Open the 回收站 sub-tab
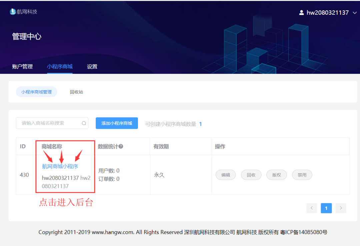Image resolution: width=360 pixels, height=246 pixels. 76,92
